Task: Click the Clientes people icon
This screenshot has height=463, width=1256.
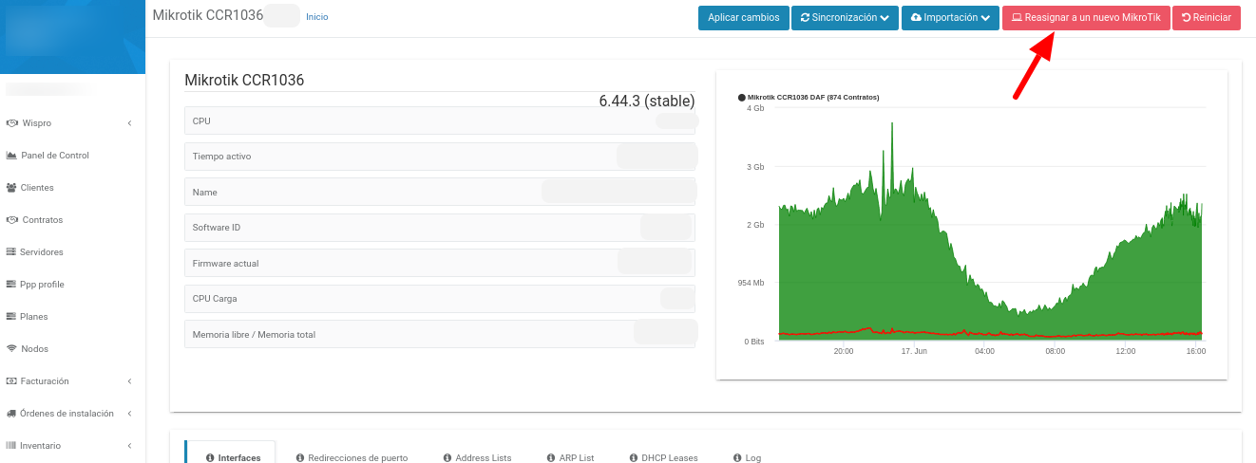Action: click(11, 188)
